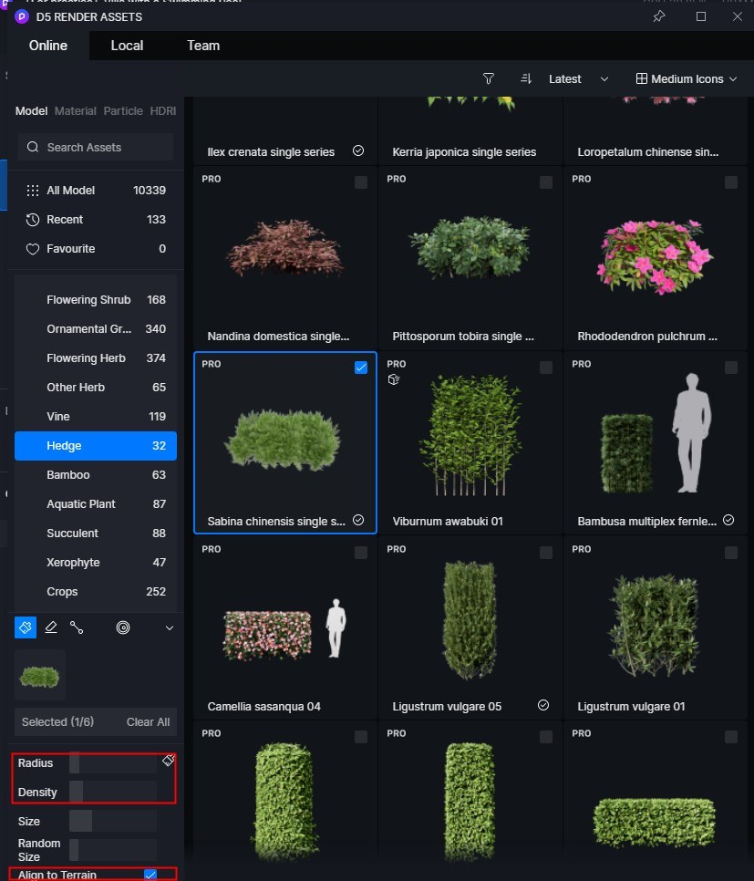
Task: Select the Brush placement tool icon
Action: point(26,627)
